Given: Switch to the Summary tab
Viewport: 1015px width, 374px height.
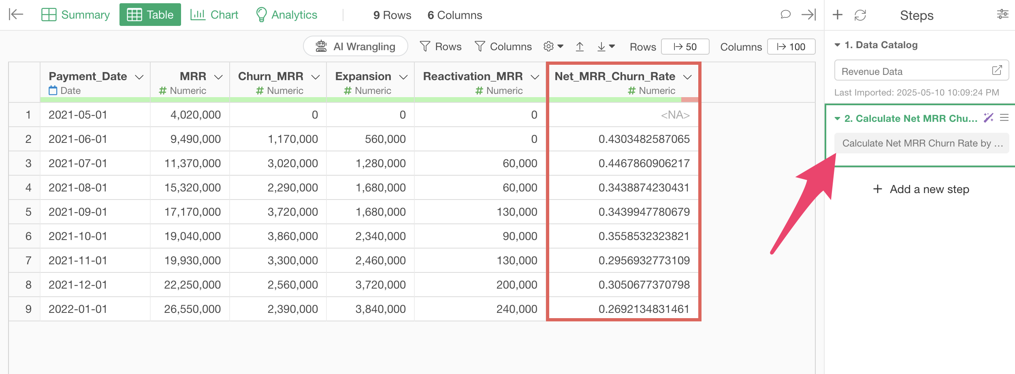Looking at the screenshot, I should [x=76, y=15].
